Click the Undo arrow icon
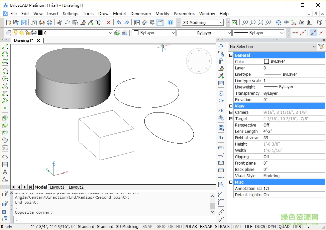The width and height of the screenshot is (326, 230). [x=119, y=22]
